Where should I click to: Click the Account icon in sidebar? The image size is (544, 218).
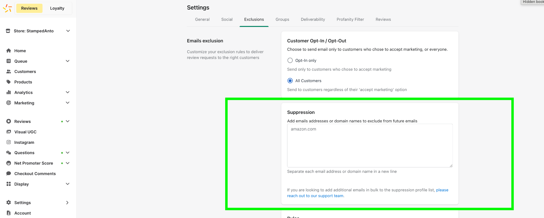point(8,213)
